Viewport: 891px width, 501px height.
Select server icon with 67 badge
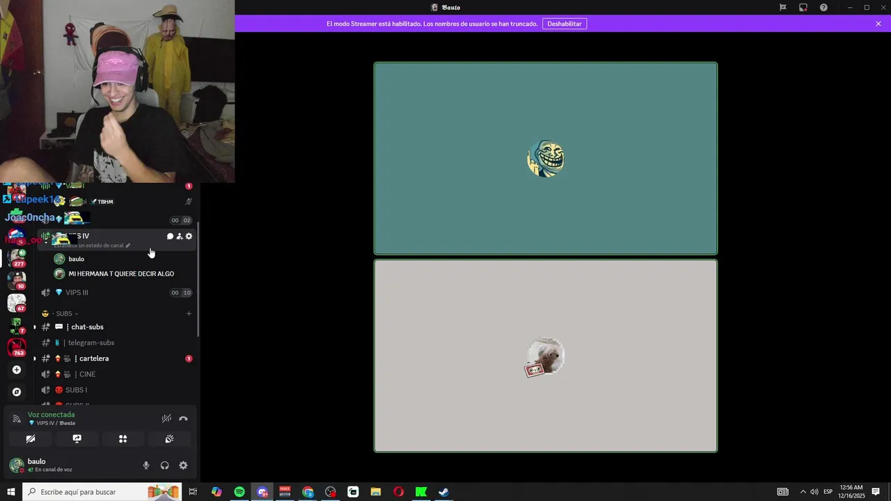pos(17,303)
